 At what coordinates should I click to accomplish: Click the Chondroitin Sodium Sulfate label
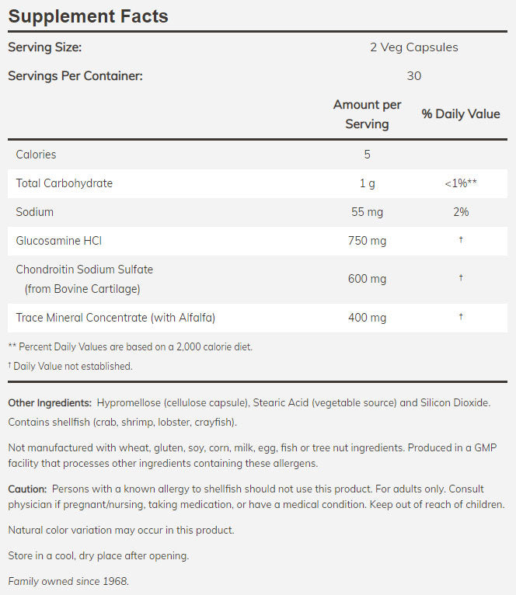click(85, 270)
